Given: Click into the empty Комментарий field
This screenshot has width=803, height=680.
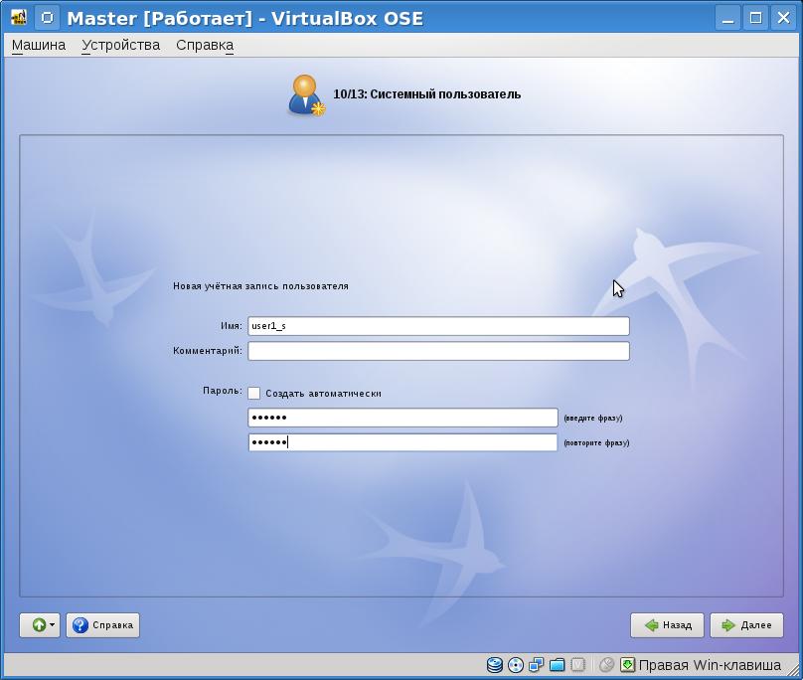Looking at the screenshot, I should coord(438,351).
